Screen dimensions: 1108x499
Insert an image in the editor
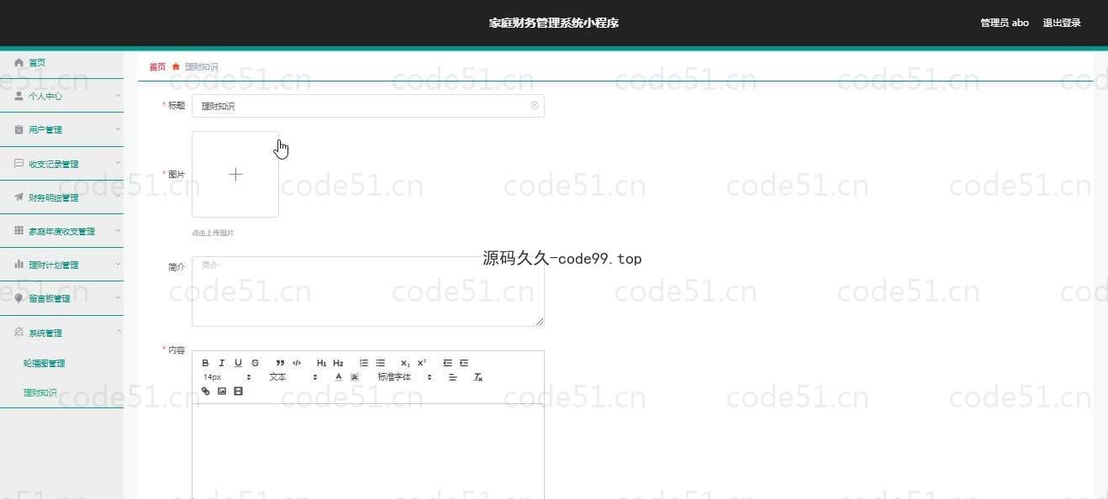(x=222, y=391)
